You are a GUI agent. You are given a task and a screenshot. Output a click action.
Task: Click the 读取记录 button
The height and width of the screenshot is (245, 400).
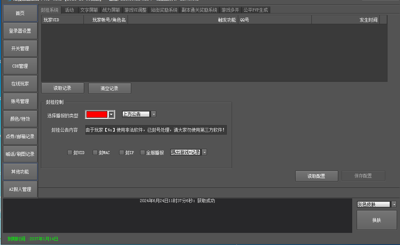click(x=63, y=88)
